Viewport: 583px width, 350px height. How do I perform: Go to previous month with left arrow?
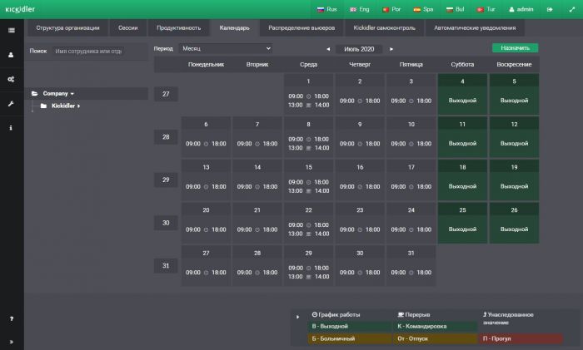coord(328,49)
